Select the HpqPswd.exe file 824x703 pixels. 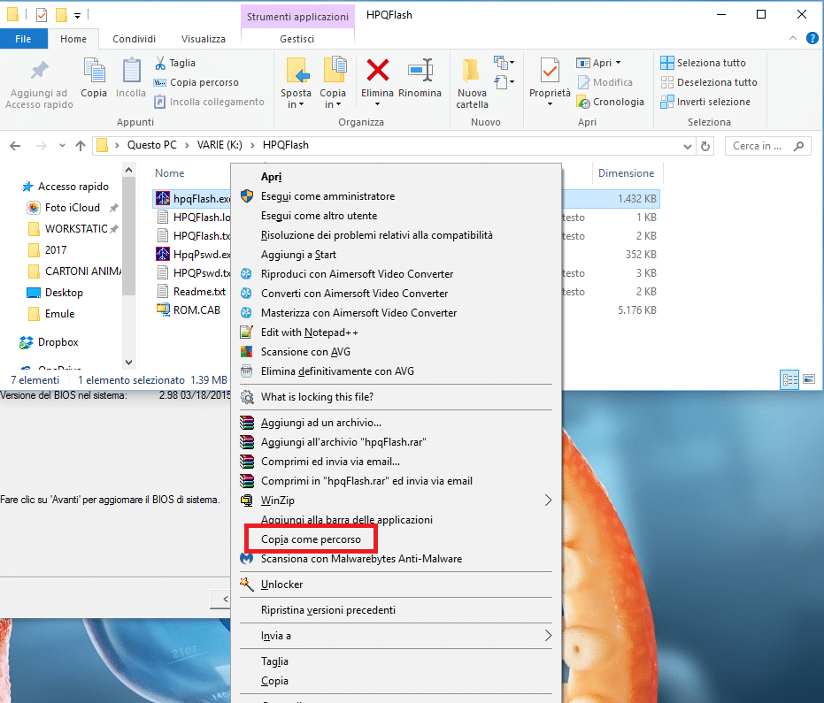[x=193, y=254]
